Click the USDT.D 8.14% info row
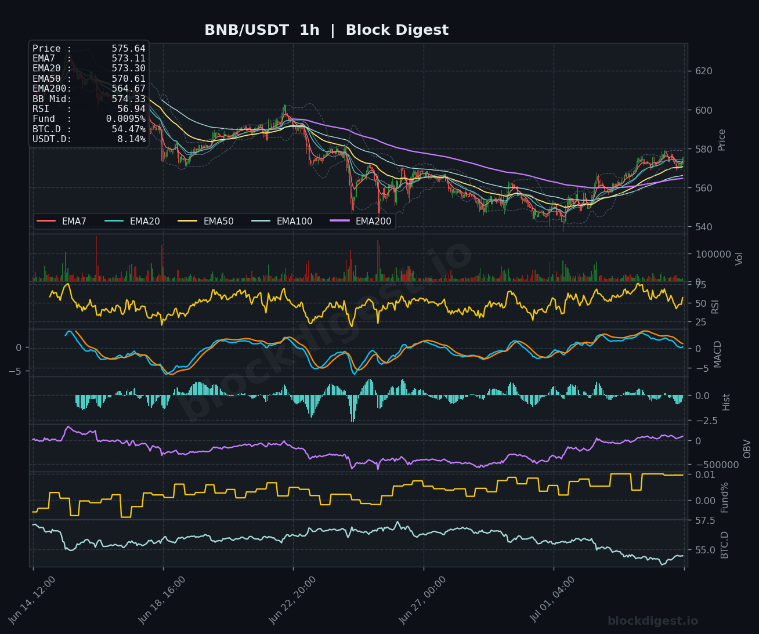This screenshot has width=759, height=634. coord(89,139)
